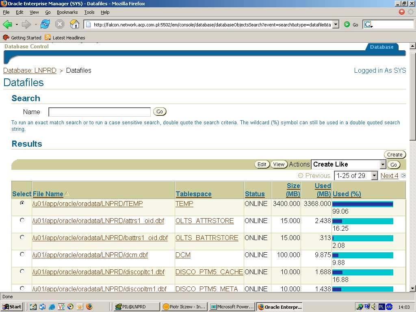This screenshot has width=416, height=312.
Task: Select the attrs1_oid.dbf radio button
Action: [x=22, y=220]
